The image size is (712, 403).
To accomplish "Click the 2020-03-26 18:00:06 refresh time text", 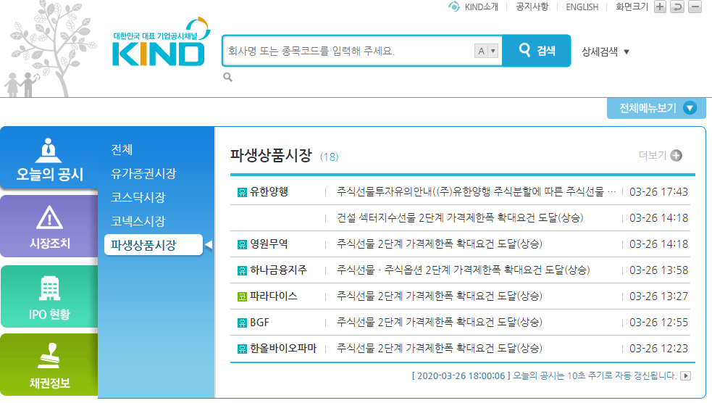I will [461, 375].
